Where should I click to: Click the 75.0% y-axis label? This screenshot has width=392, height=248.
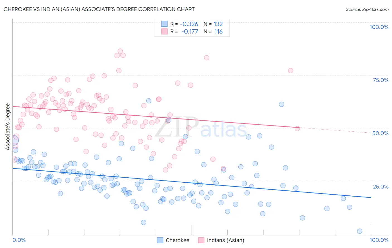(x=381, y=80)
